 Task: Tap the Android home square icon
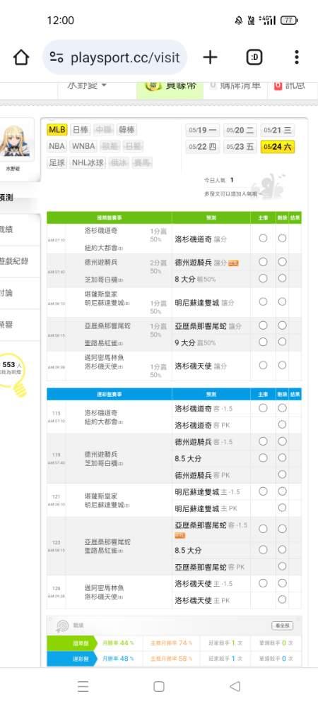pos(158,686)
